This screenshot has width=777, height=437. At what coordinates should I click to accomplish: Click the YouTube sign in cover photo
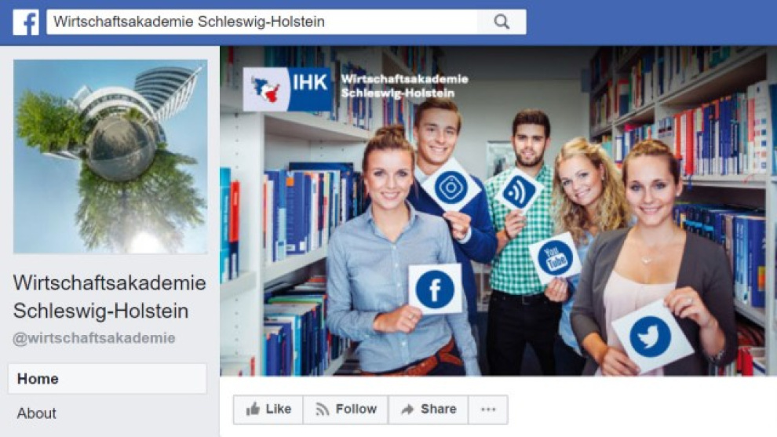555,257
